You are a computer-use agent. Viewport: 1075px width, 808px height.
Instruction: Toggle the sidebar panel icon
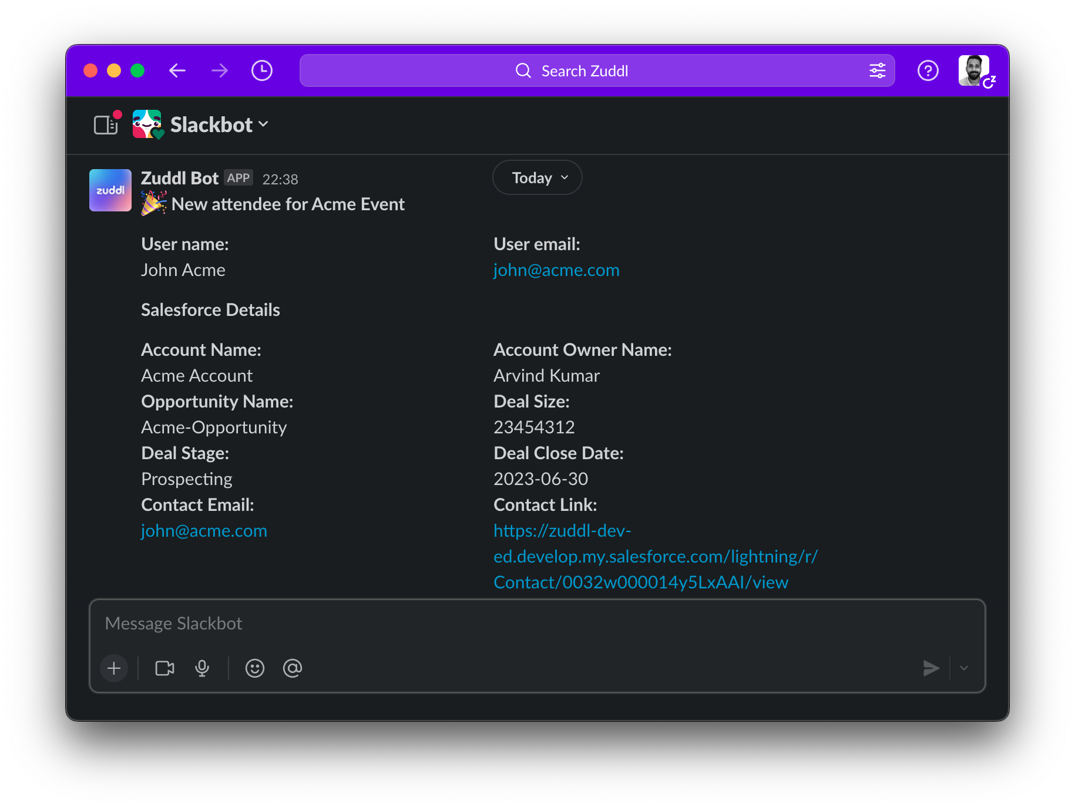point(106,125)
